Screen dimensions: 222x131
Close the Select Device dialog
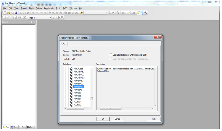pyautogui.click(x=158, y=37)
